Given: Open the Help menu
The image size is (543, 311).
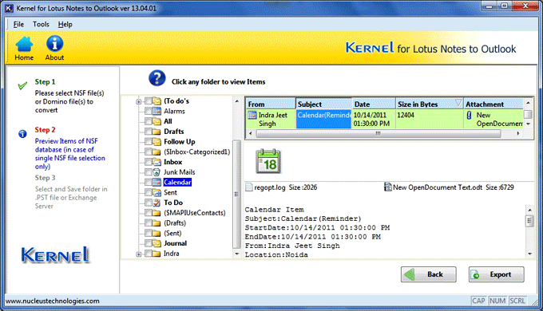Looking at the screenshot, I should (x=65, y=24).
